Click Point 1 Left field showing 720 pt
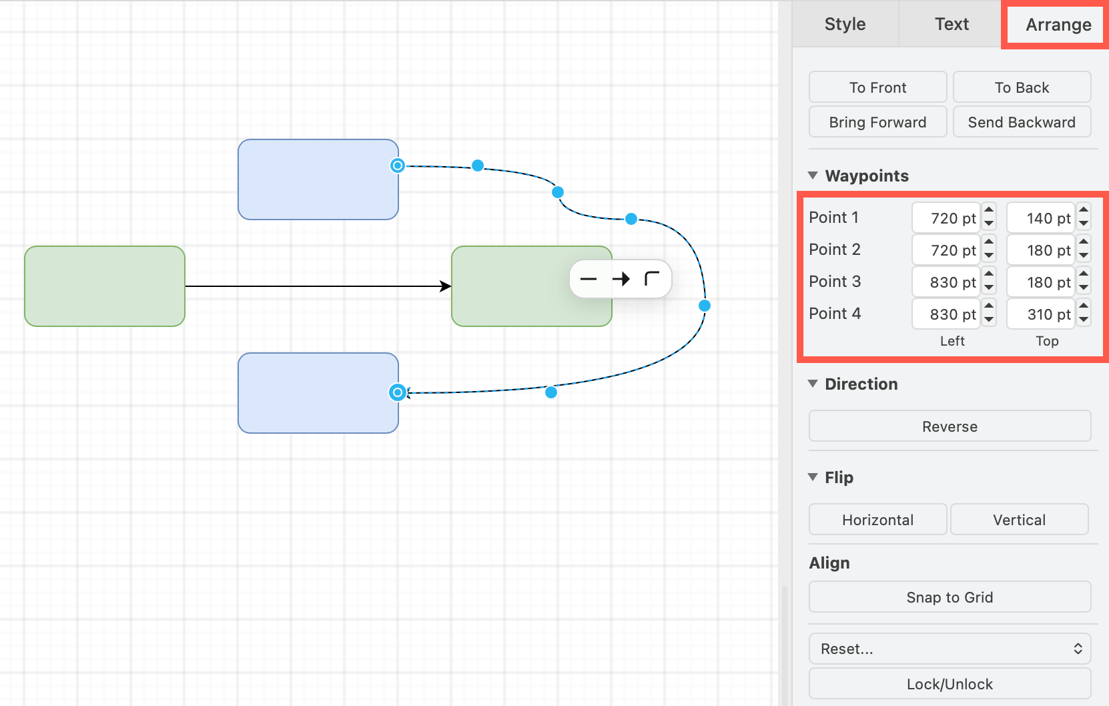 coord(946,218)
